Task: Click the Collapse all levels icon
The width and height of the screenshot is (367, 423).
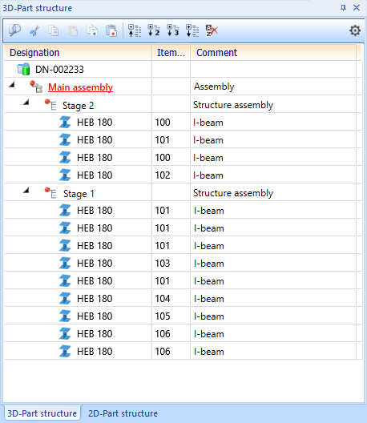Action: pyautogui.click(x=135, y=30)
